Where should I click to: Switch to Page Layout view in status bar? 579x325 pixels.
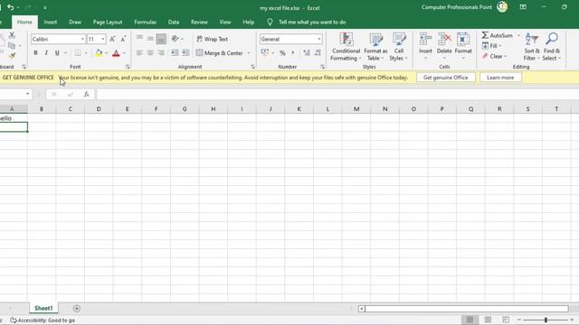(488, 320)
